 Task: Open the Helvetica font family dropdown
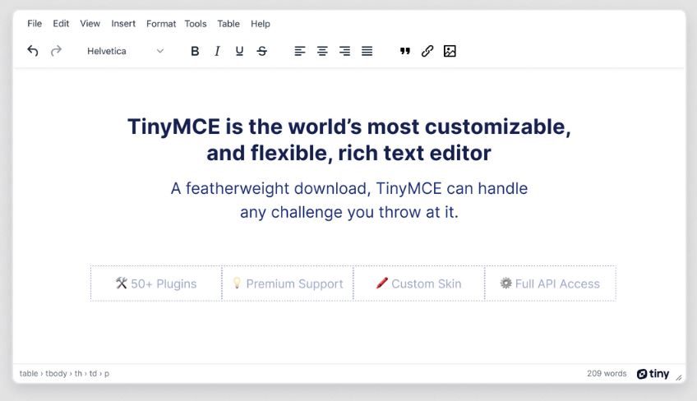pos(126,51)
